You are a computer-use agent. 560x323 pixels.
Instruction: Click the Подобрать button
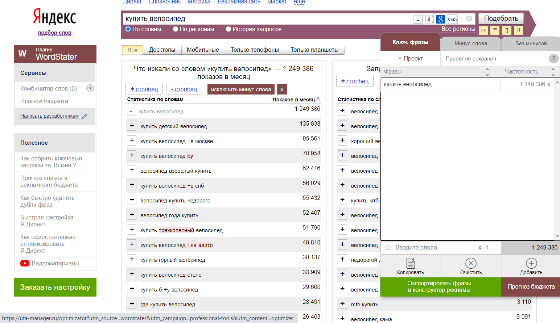coord(501,18)
